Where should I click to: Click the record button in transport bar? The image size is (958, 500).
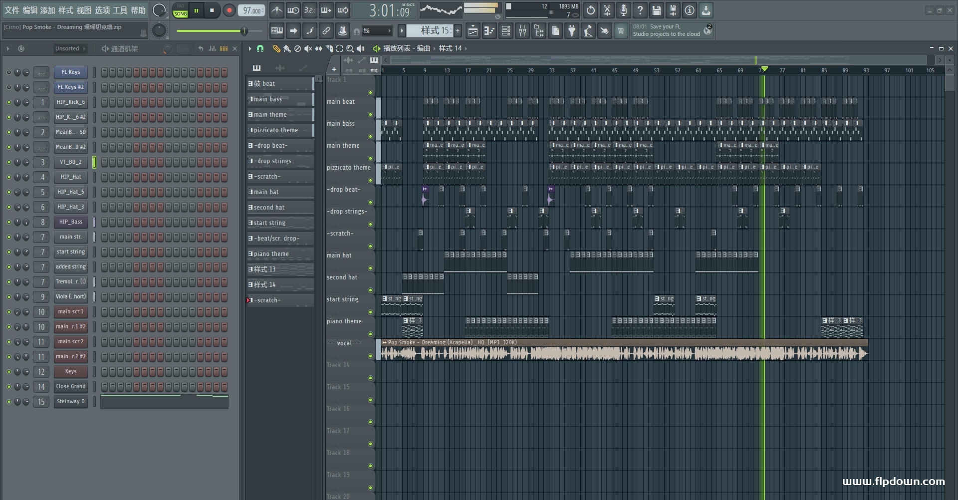[229, 10]
